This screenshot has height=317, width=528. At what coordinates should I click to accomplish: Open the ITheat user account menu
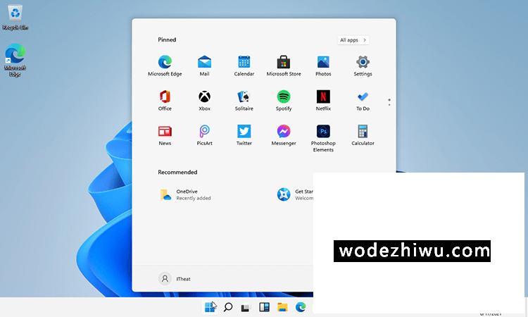click(x=175, y=279)
